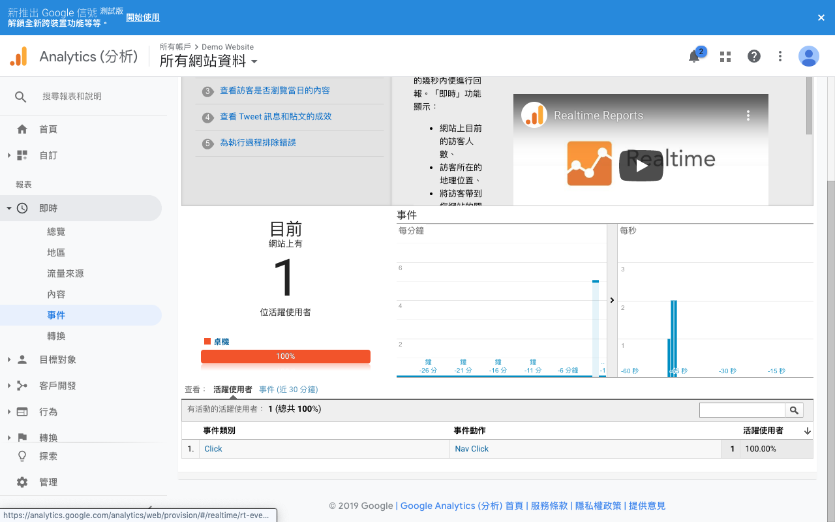Click the gear icon beside 管理
This screenshot has width=835, height=522.
(x=22, y=482)
